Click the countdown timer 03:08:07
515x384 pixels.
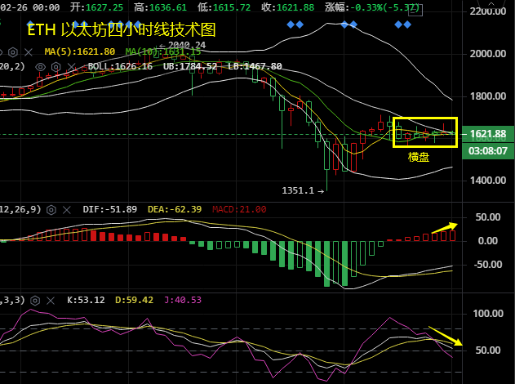pyautogui.click(x=488, y=150)
